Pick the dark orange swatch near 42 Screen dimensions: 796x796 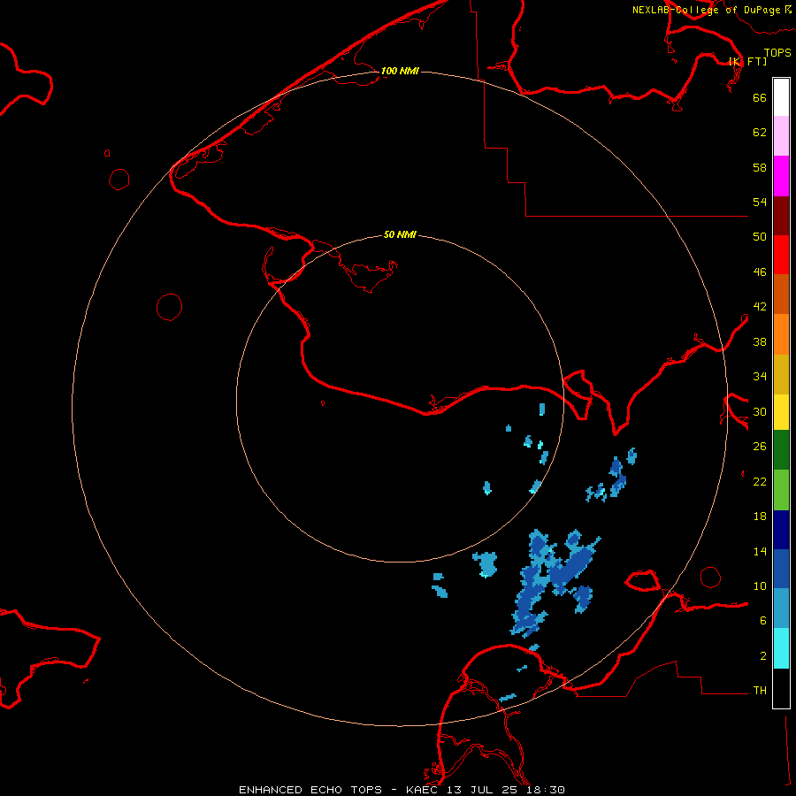pyautogui.click(x=781, y=295)
